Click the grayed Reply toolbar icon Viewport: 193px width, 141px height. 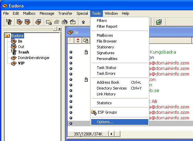click(x=57, y=22)
